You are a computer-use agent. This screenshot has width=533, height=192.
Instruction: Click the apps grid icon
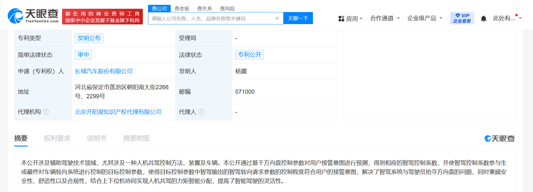341,19
